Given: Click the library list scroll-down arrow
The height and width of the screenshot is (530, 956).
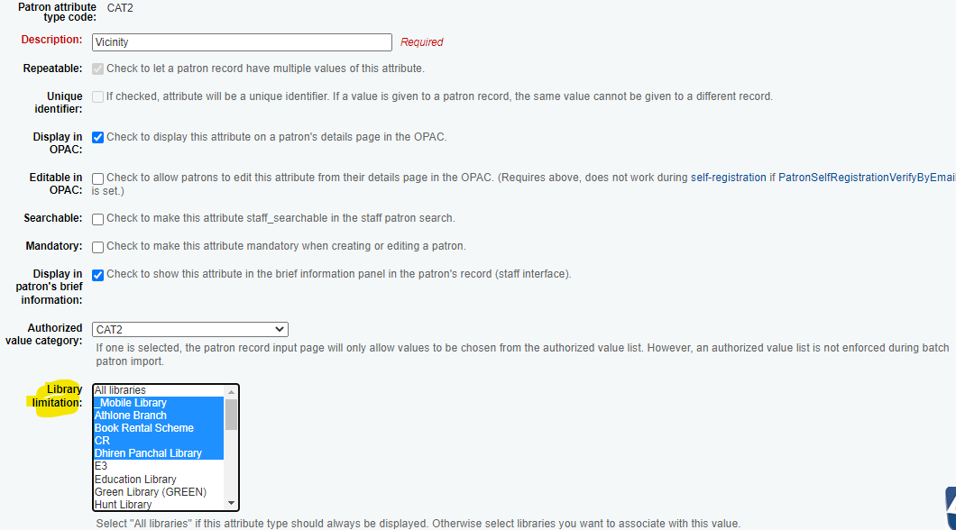Looking at the screenshot, I should (x=231, y=503).
